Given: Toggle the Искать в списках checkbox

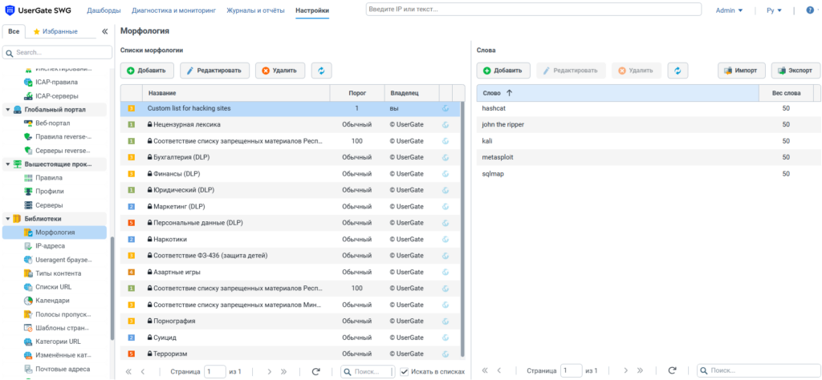Looking at the screenshot, I should tap(405, 371).
